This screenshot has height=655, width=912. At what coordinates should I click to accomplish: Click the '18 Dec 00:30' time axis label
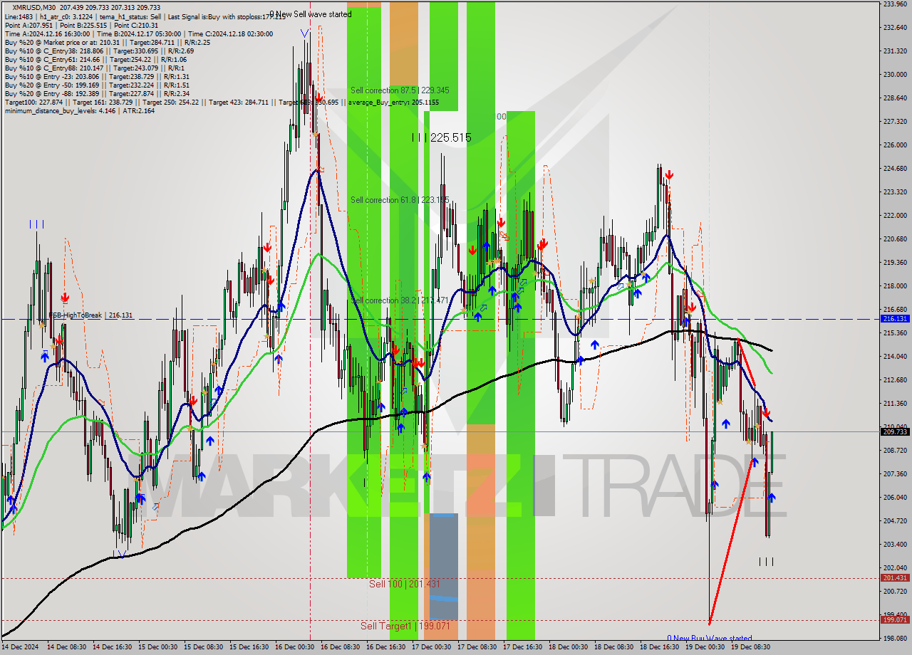pos(569,647)
